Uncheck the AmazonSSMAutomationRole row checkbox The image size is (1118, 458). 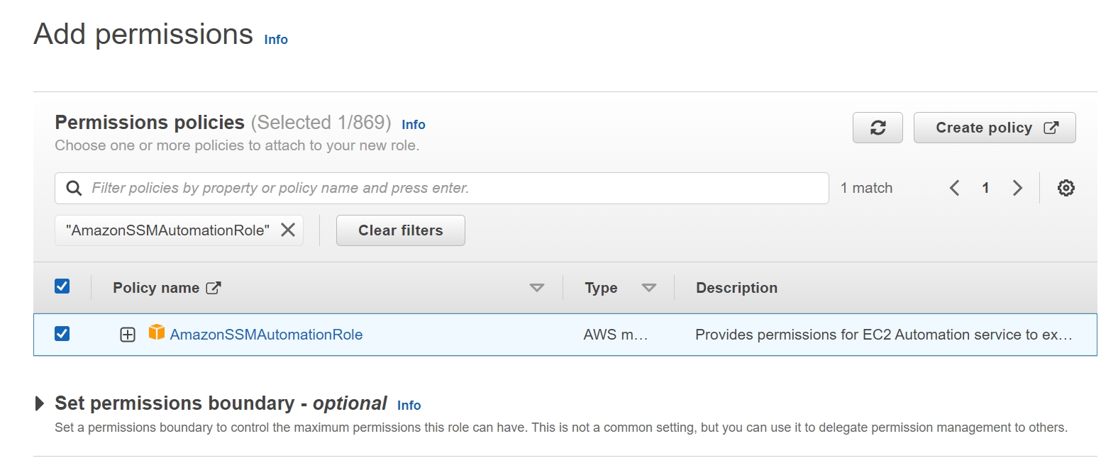62,334
